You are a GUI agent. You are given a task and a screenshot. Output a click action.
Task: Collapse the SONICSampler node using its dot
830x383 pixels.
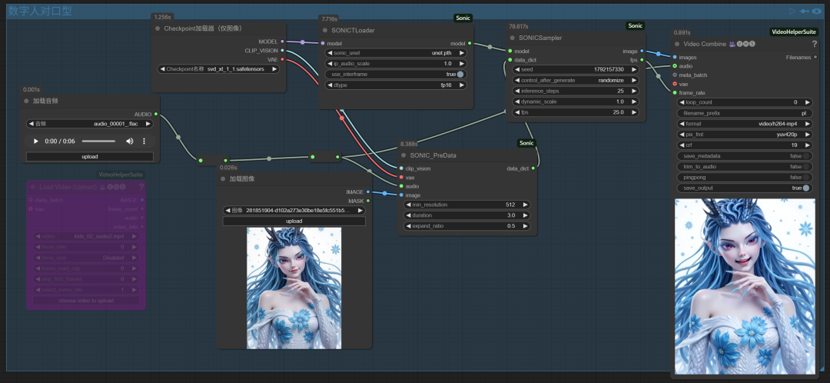point(513,36)
